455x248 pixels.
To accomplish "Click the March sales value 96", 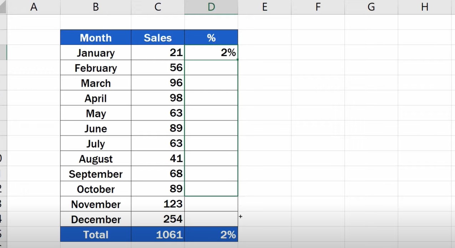I will point(158,83).
